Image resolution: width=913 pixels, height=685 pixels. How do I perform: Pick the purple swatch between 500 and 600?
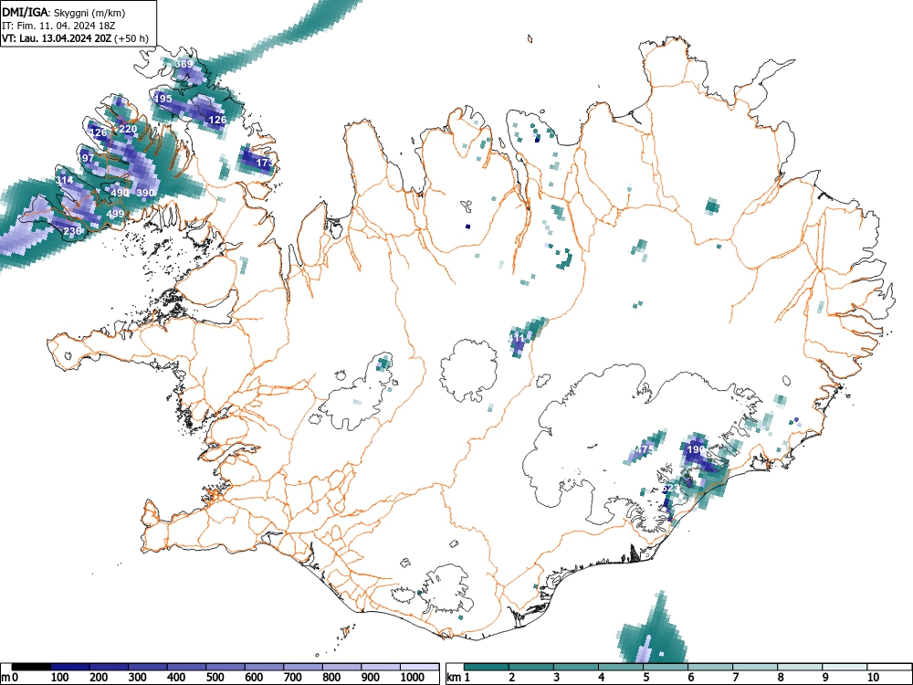click(226, 667)
